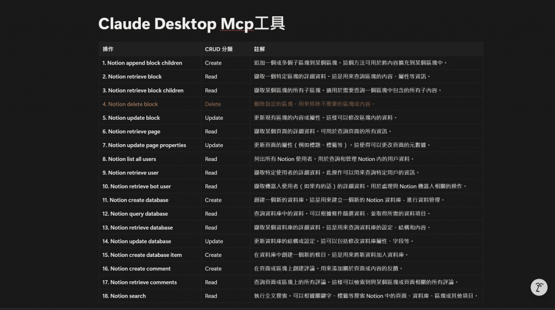Click 'Update' in update block row
This screenshot has height=310, width=555.
click(214, 118)
